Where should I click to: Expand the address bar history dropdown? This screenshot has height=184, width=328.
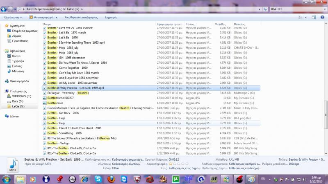click(x=260, y=9)
